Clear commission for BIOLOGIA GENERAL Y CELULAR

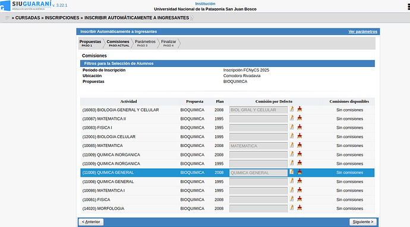click(299, 109)
